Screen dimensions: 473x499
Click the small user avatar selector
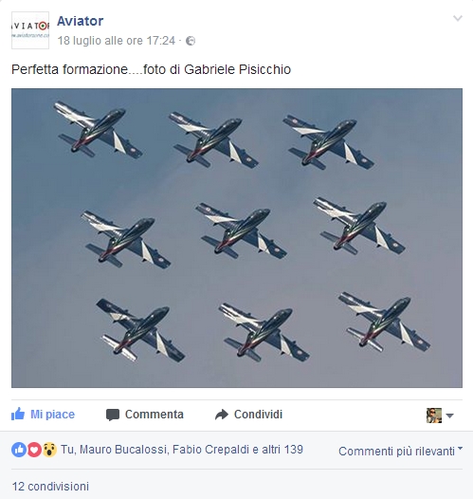pos(434,416)
